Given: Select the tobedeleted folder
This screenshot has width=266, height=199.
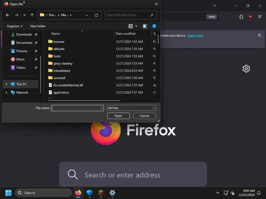Looking at the screenshot, I should coord(61,71).
